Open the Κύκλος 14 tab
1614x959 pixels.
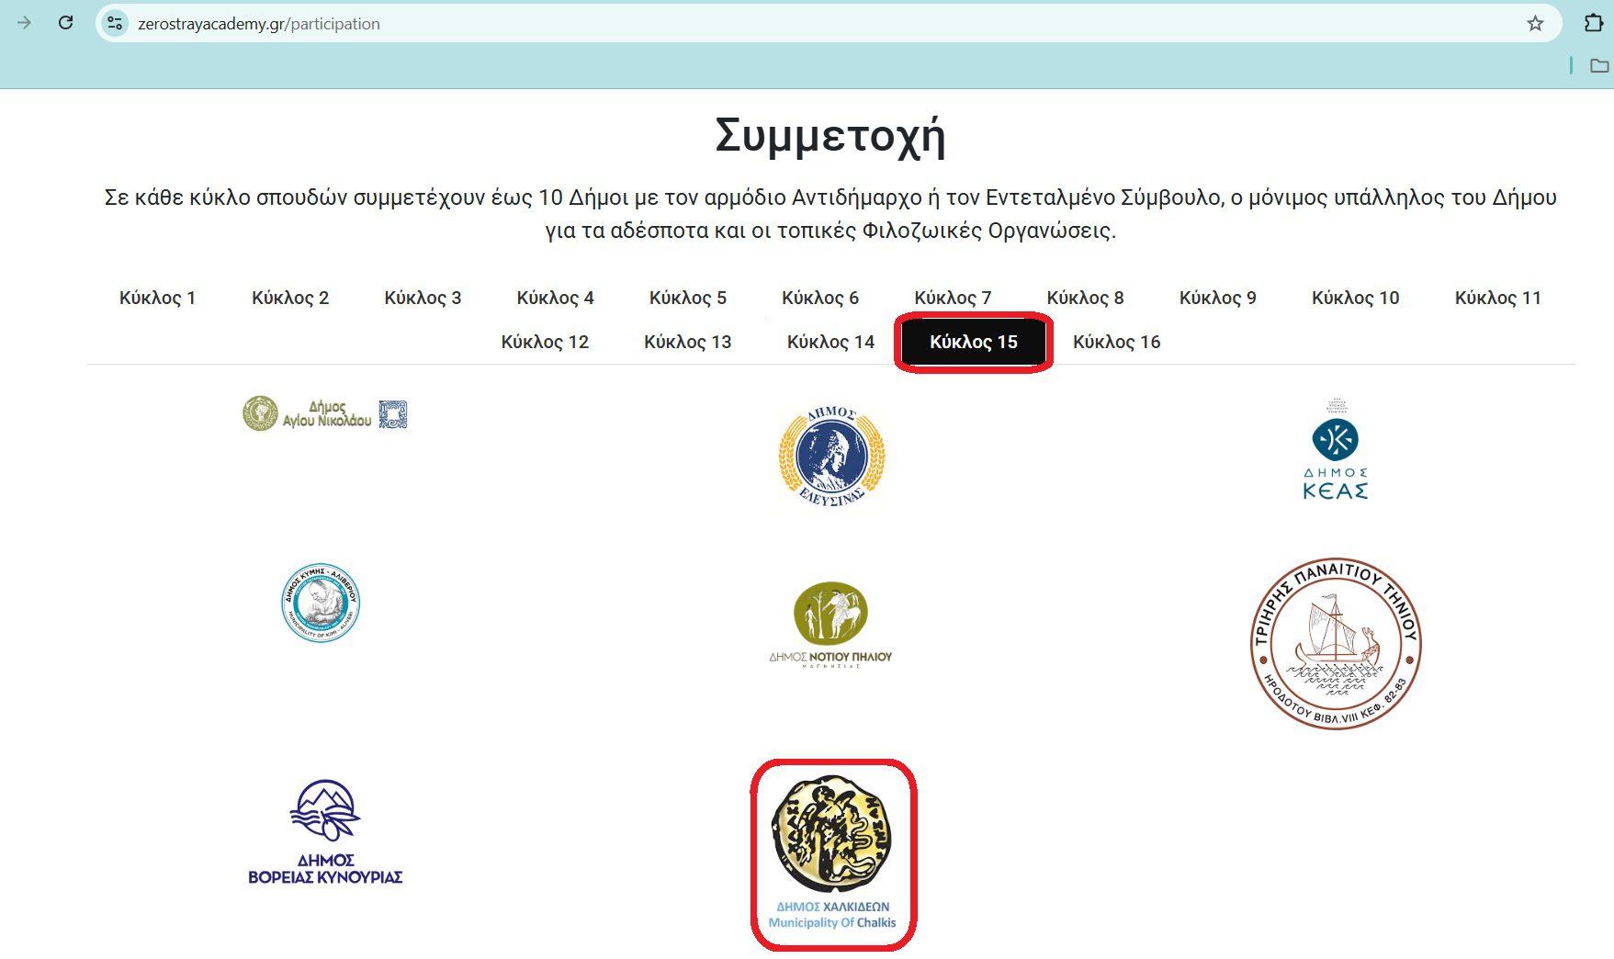(830, 342)
